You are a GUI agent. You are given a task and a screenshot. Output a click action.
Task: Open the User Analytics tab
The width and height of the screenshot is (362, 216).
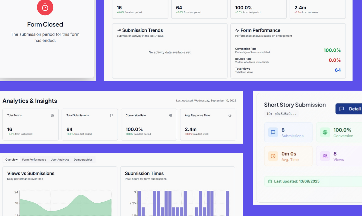60,160
